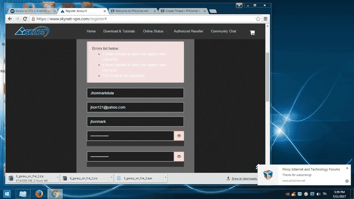Open the volume speaker tray icon
This screenshot has width=354, height=199.
click(x=318, y=194)
